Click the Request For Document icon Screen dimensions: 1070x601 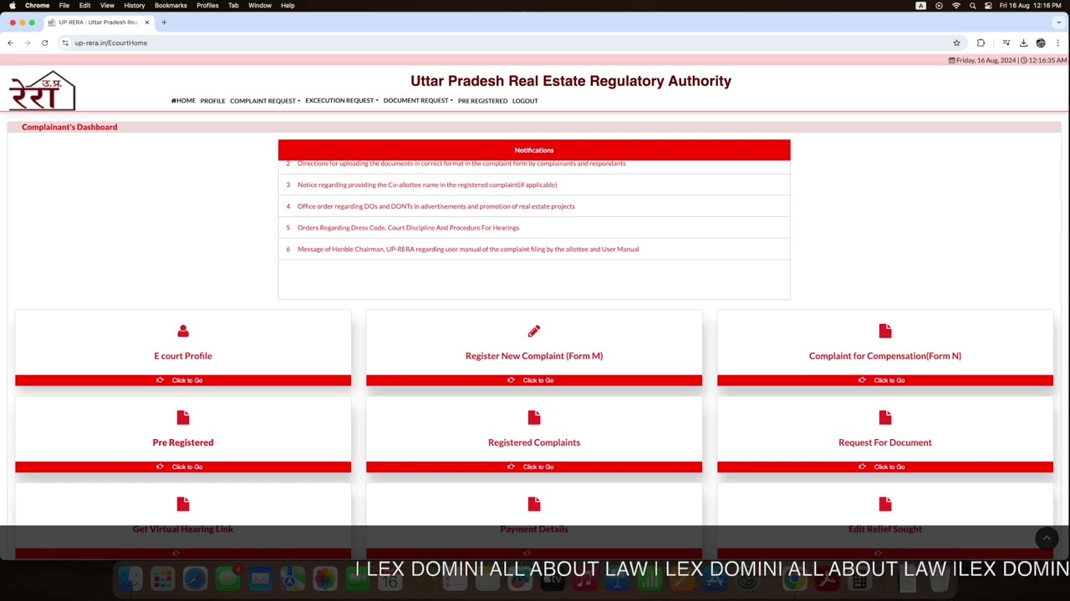click(885, 417)
